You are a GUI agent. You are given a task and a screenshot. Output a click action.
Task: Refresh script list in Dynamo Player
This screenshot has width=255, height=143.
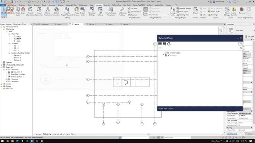point(169,44)
